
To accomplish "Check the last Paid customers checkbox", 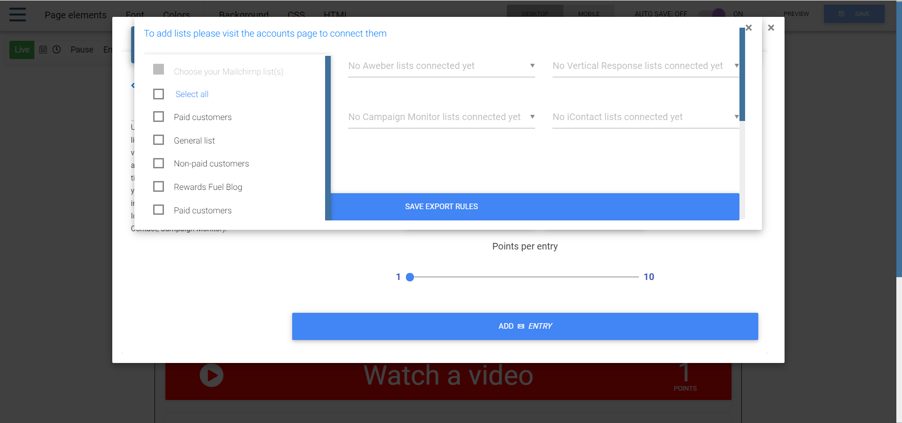I will pos(159,210).
